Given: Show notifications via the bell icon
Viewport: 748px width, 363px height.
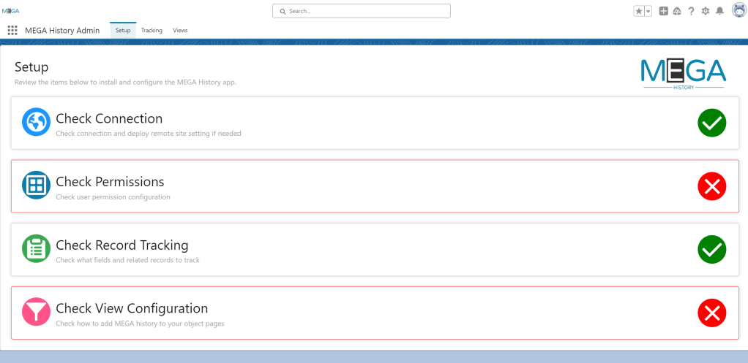Looking at the screenshot, I should point(719,11).
